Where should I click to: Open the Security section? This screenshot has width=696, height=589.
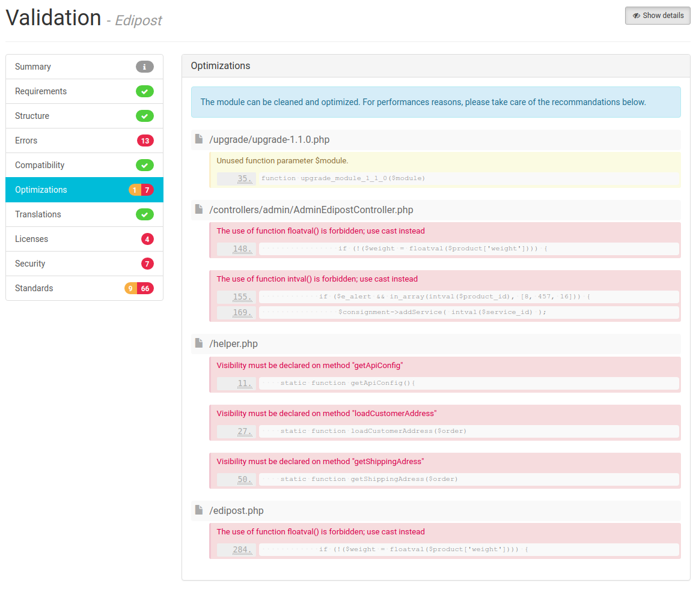coord(84,264)
